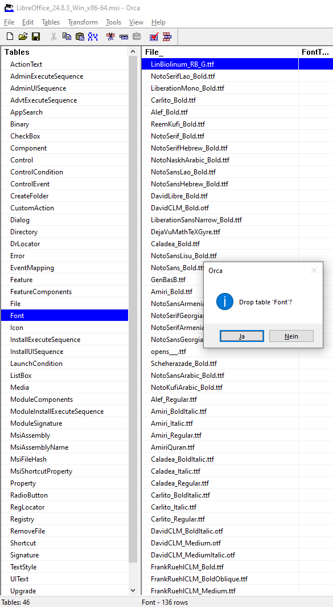Click the FontT... column header
The image size is (333, 607).
pos(315,52)
